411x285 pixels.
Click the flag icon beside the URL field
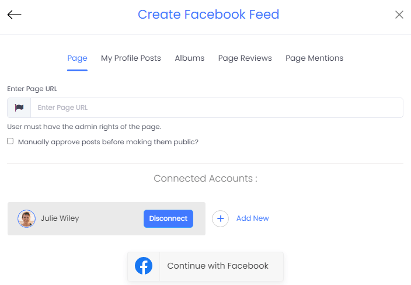coord(19,107)
